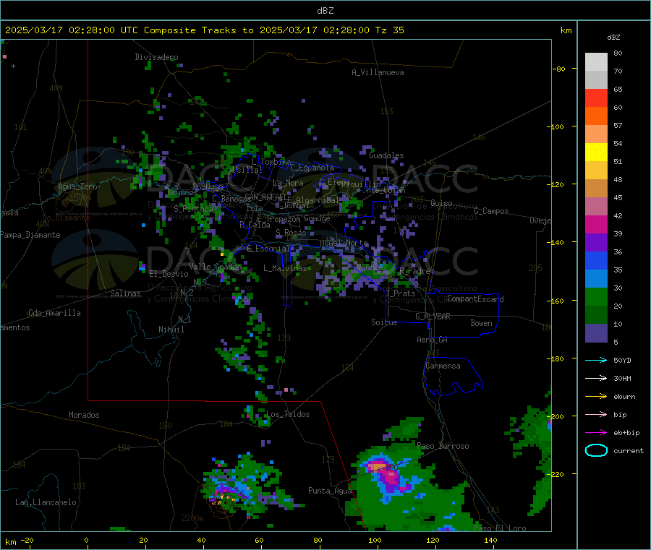This screenshot has height=550, width=651.
Task: Click the magenta eb+bip arrow legend icon
Action: coord(596,433)
